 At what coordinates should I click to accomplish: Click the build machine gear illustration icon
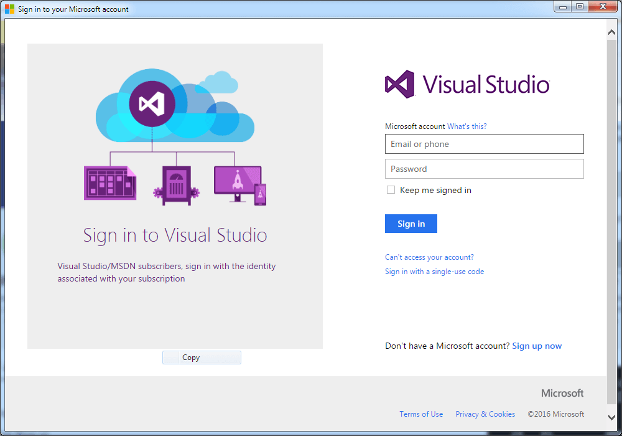(x=176, y=186)
